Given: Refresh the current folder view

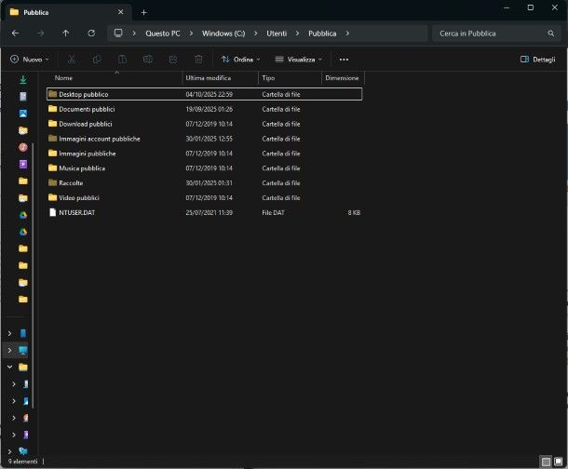Looking at the screenshot, I should click(91, 33).
